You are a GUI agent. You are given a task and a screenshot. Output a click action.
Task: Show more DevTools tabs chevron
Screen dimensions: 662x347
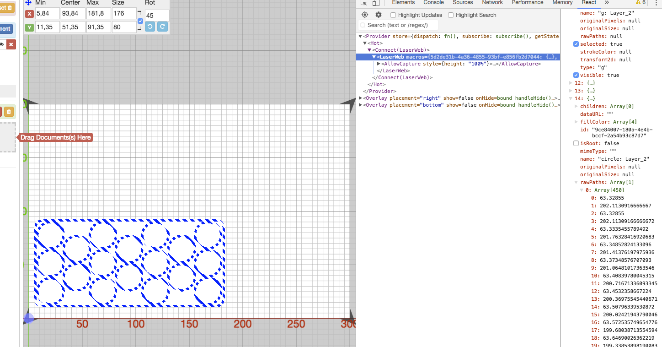tap(607, 2)
